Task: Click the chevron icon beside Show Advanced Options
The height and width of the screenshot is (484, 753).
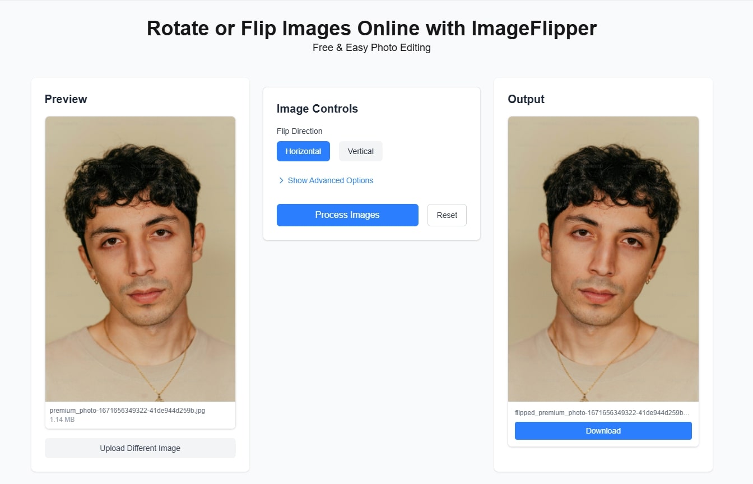Action: coord(281,180)
